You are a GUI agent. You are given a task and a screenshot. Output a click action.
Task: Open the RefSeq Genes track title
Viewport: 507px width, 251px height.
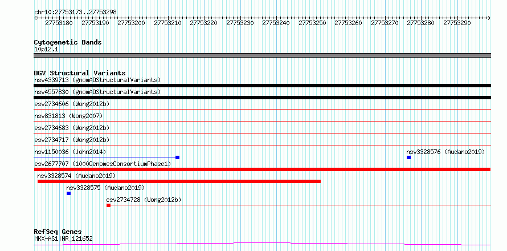click(x=58, y=232)
